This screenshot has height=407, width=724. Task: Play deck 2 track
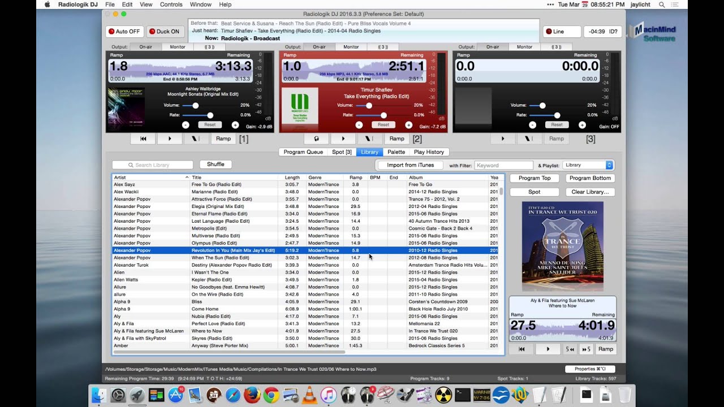(x=343, y=138)
